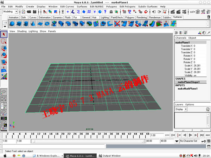Click frame 24 on the time slider
Image resolution: width=211 pixels, height=158 pixels.
75,135
